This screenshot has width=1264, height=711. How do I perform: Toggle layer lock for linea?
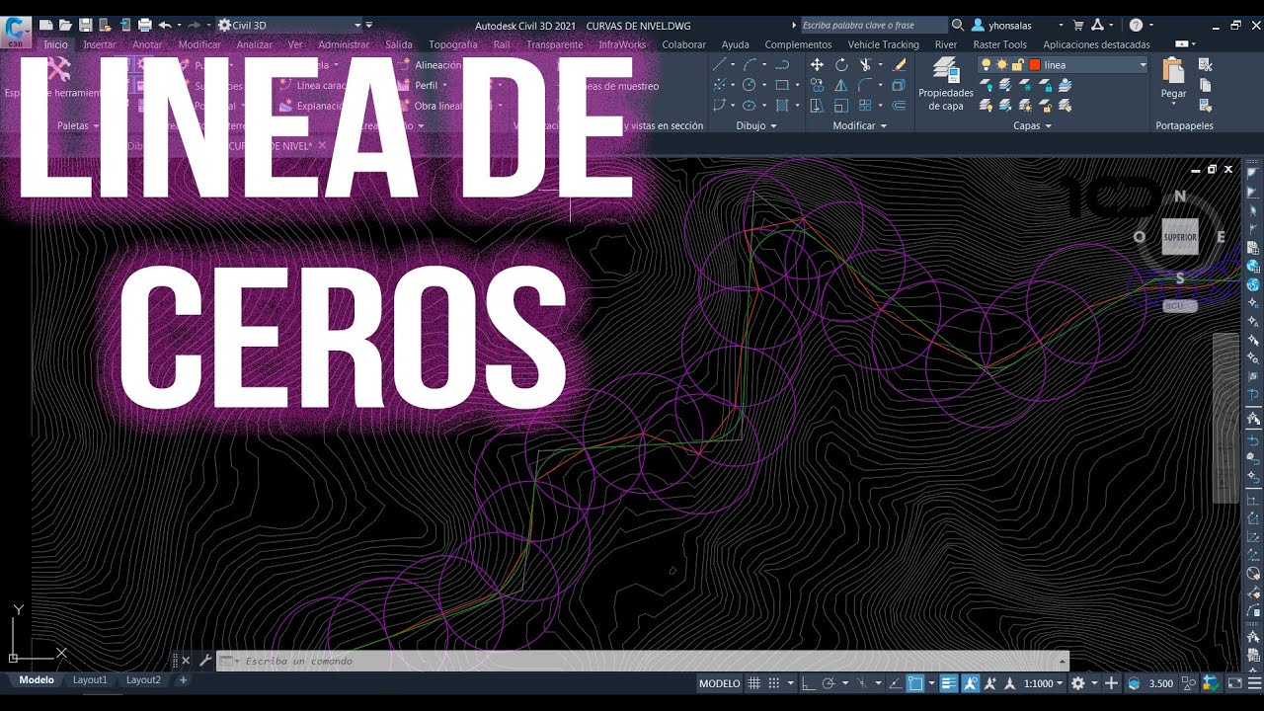tap(1017, 65)
